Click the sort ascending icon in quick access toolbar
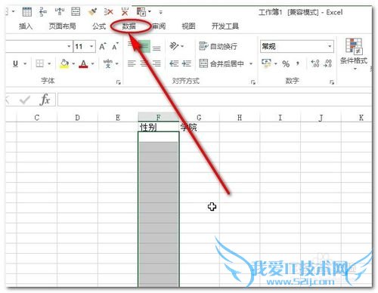Image resolution: width=378 pixels, height=293 pixels. point(43,12)
